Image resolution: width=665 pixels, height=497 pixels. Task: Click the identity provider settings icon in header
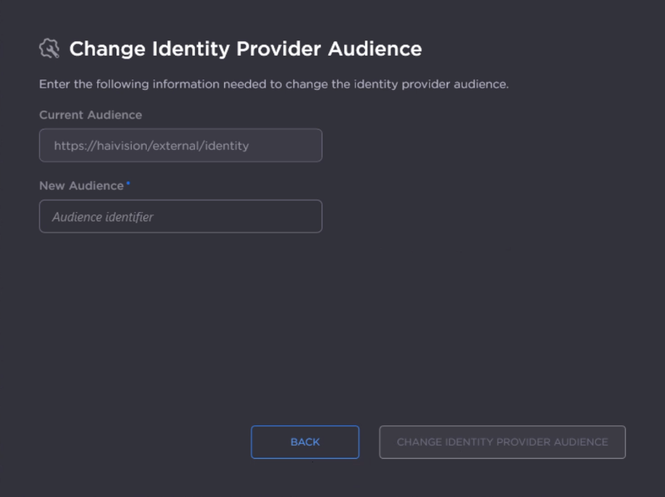click(49, 48)
